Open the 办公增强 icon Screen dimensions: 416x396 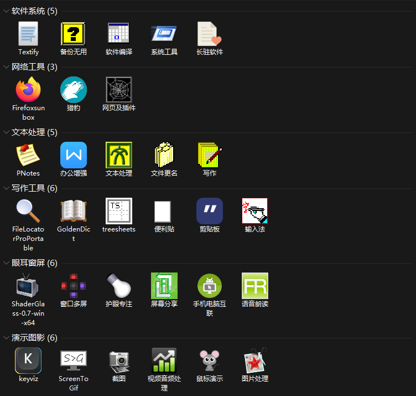point(74,155)
